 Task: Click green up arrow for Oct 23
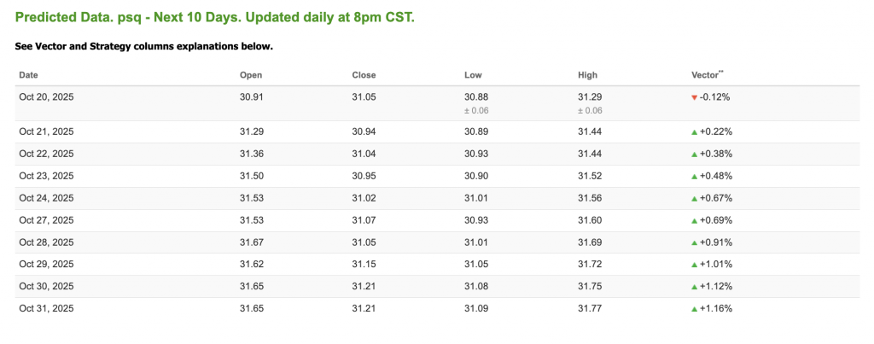tap(694, 176)
